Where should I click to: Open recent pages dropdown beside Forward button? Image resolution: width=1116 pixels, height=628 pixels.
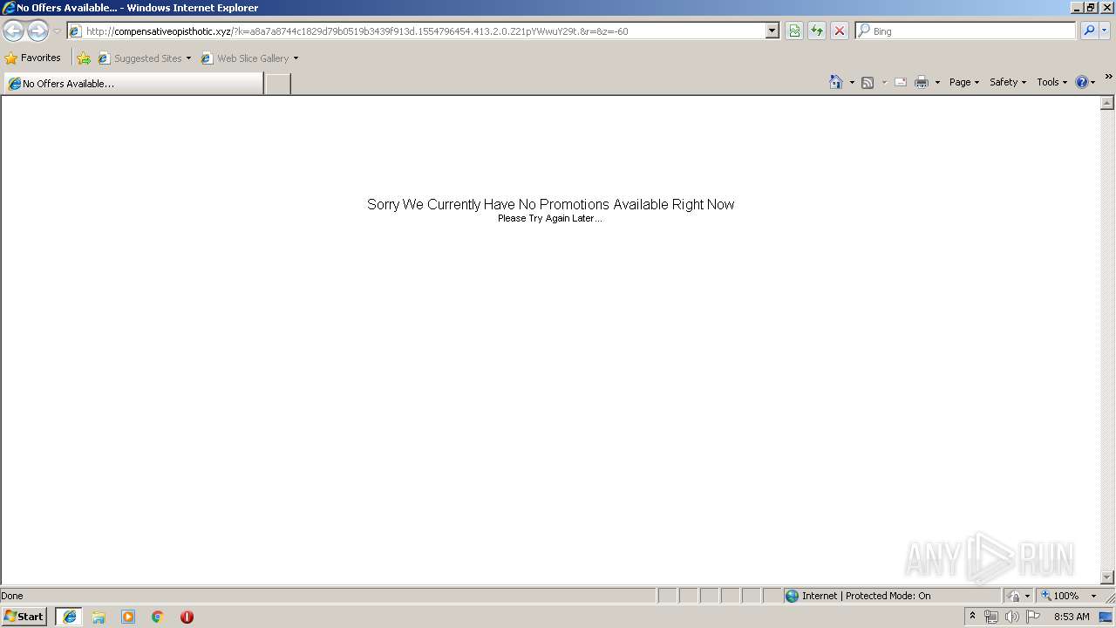57,31
